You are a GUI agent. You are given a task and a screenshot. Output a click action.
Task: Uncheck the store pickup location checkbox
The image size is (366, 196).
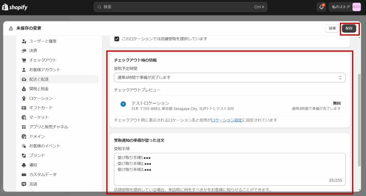[117, 39]
